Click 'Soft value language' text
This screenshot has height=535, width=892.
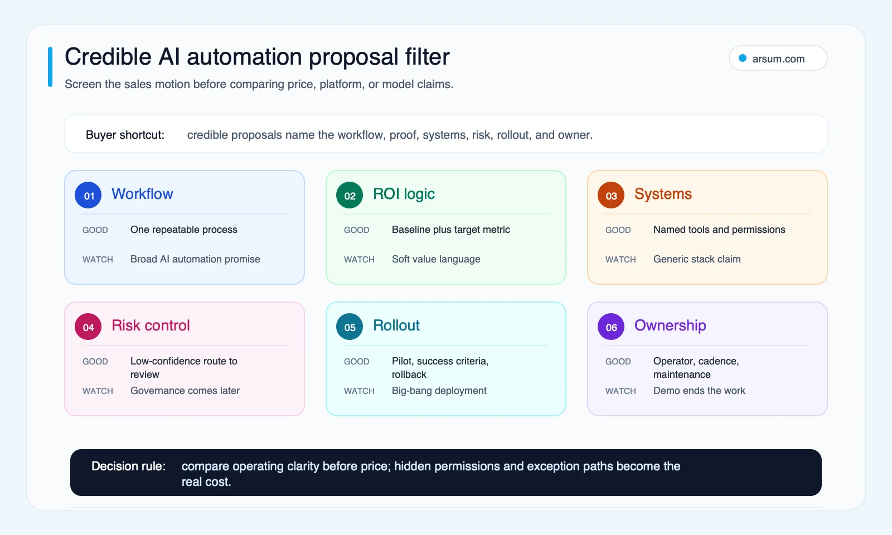436,259
